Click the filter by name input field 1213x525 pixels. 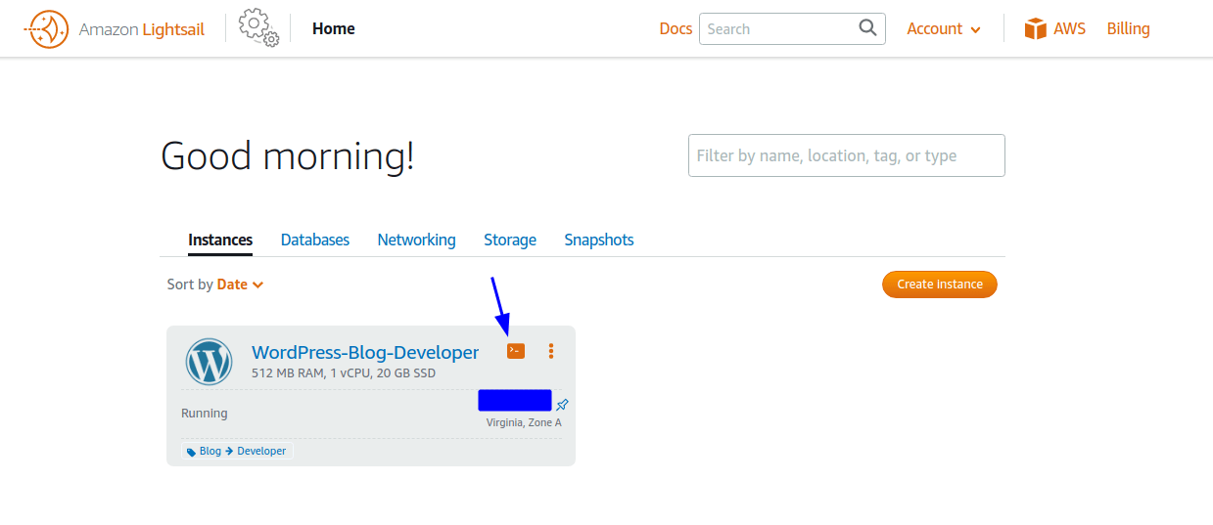pos(847,155)
